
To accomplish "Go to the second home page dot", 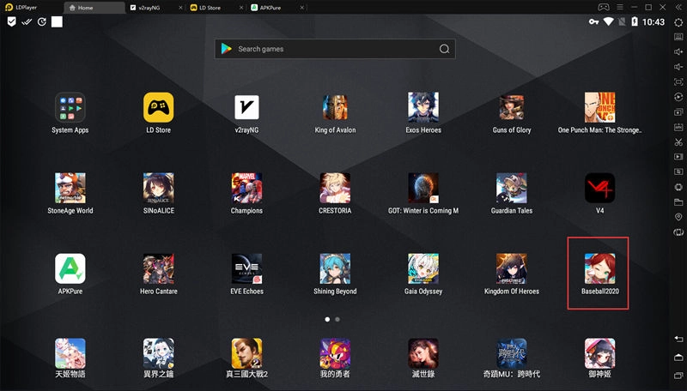I will tap(337, 319).
